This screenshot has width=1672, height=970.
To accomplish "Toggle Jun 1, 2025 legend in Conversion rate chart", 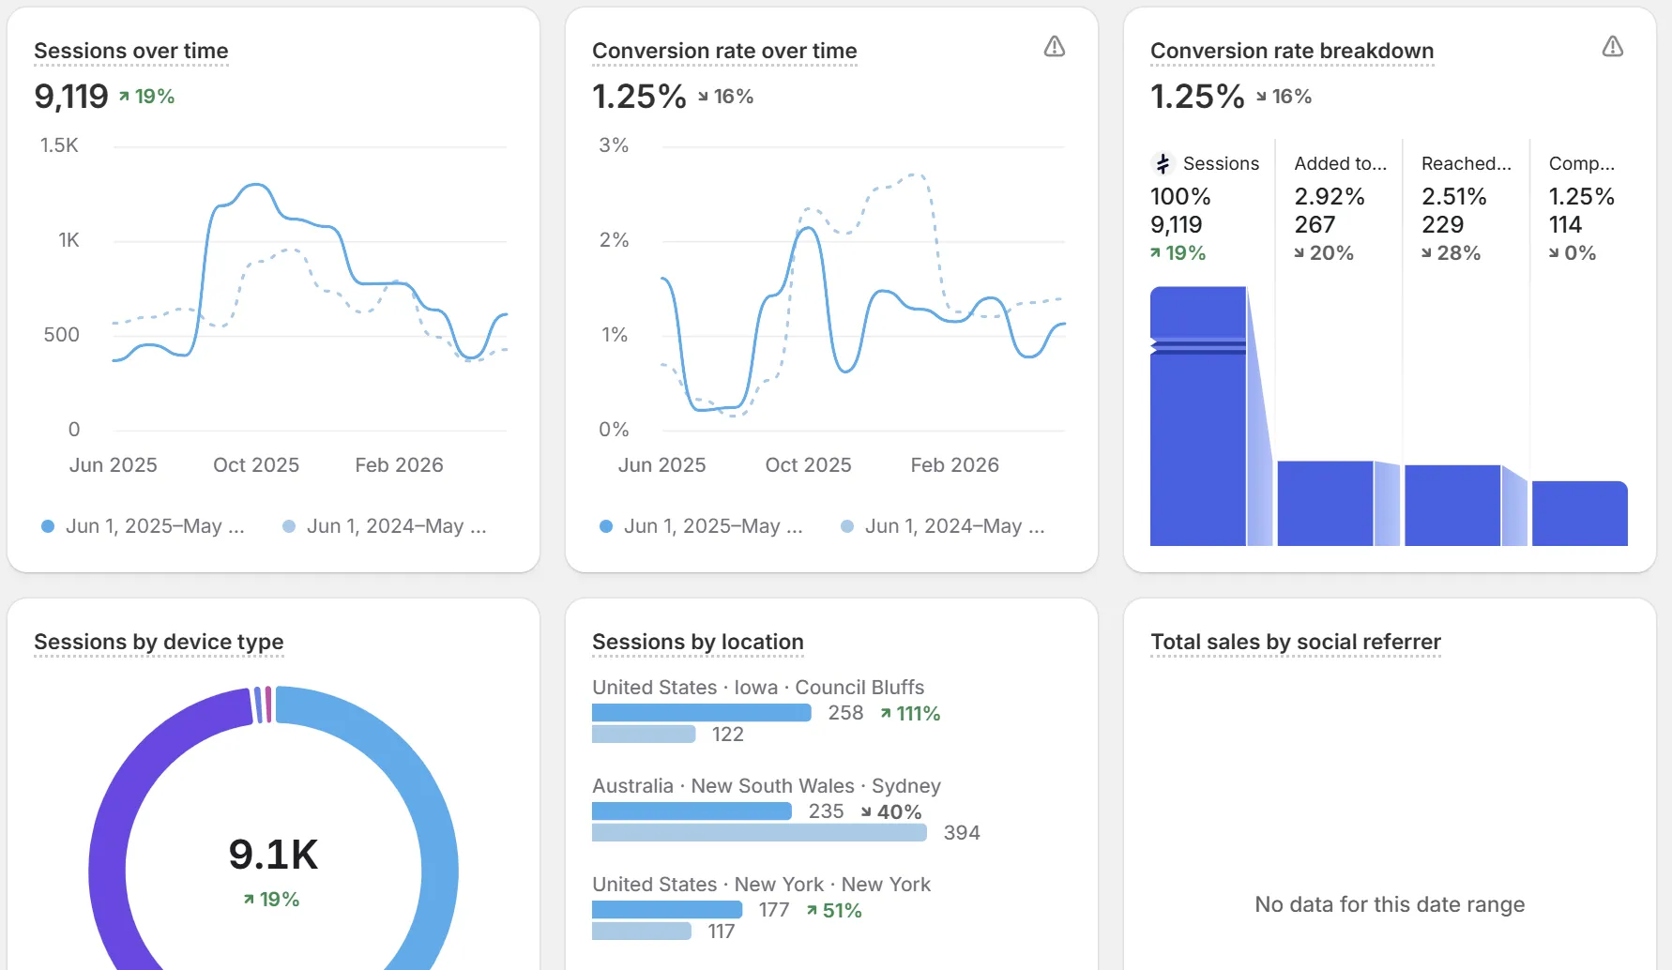I will click(701, 526).
